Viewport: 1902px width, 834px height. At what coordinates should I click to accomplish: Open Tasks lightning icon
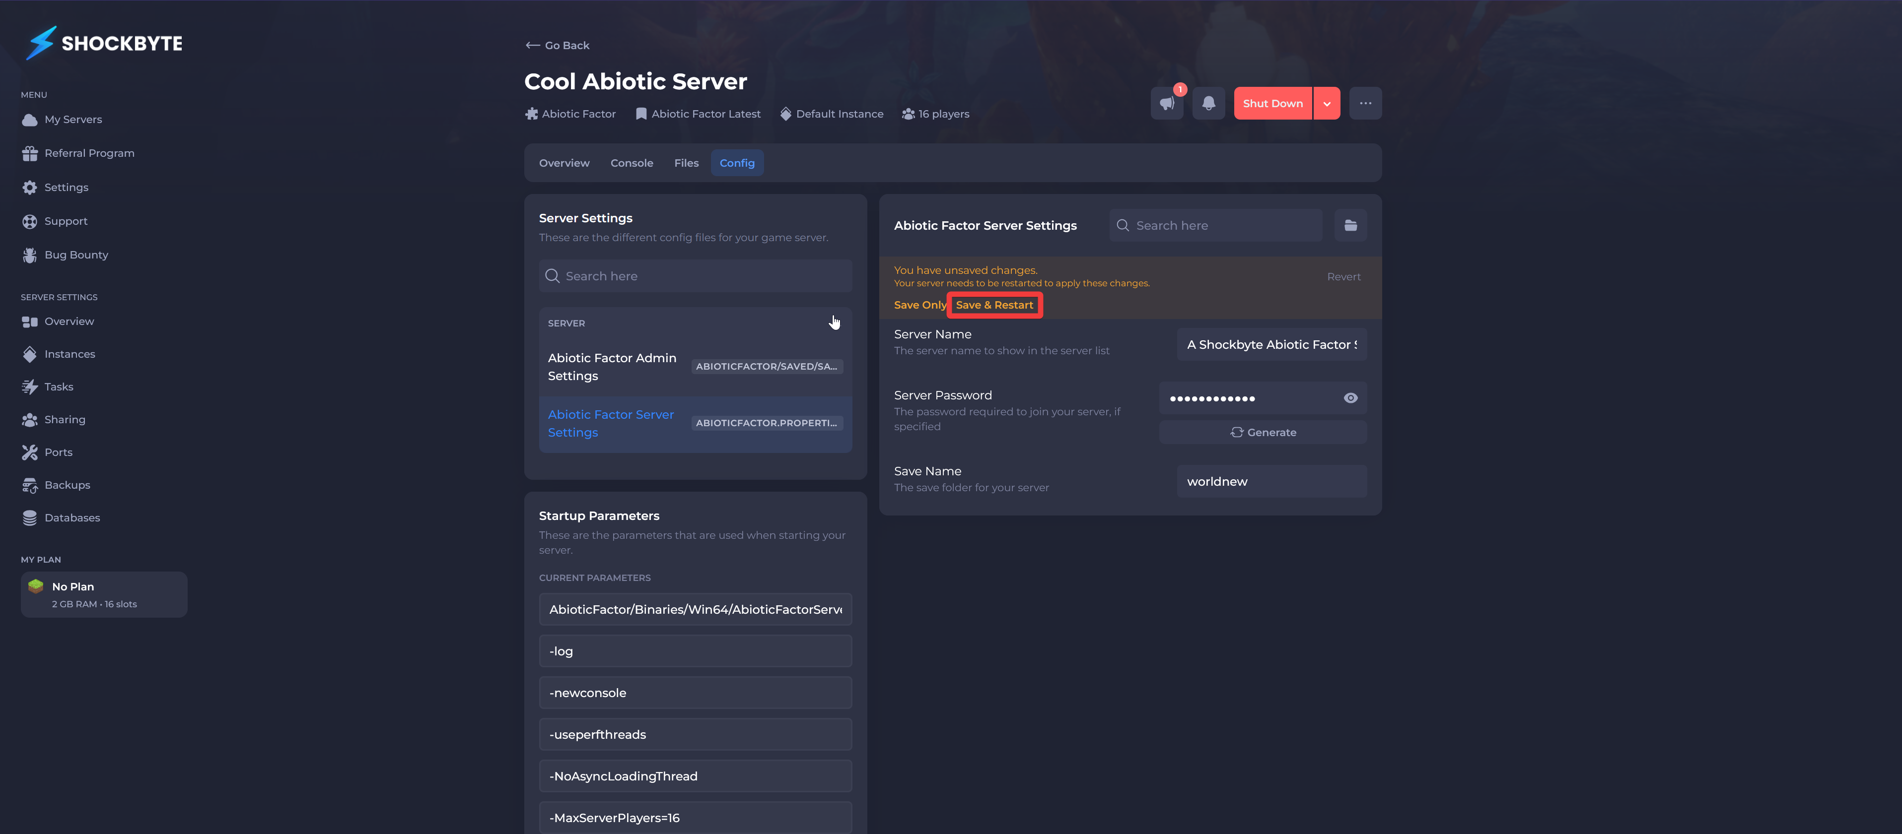tap(29, 387)
